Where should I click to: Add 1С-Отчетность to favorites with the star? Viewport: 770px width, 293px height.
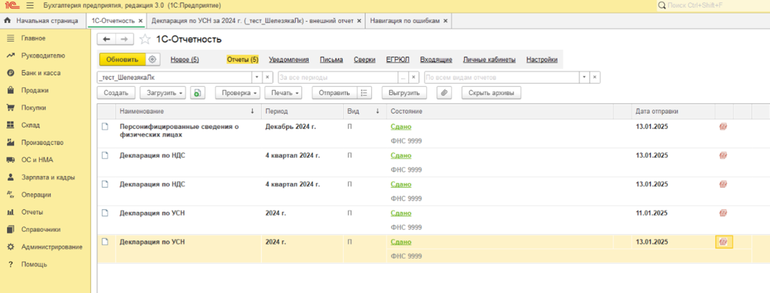[x=145, y=39]
